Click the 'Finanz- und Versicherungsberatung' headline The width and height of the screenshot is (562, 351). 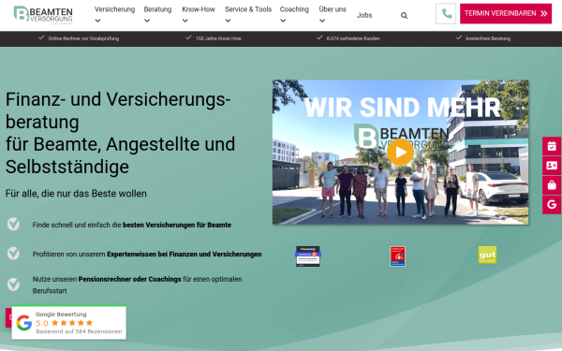coord(120,133)
